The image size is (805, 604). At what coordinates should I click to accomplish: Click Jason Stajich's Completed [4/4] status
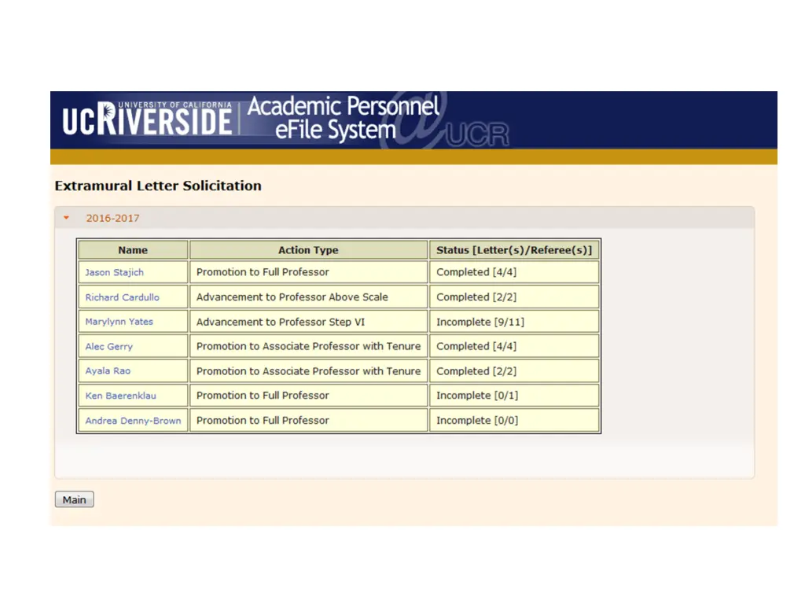514,272
